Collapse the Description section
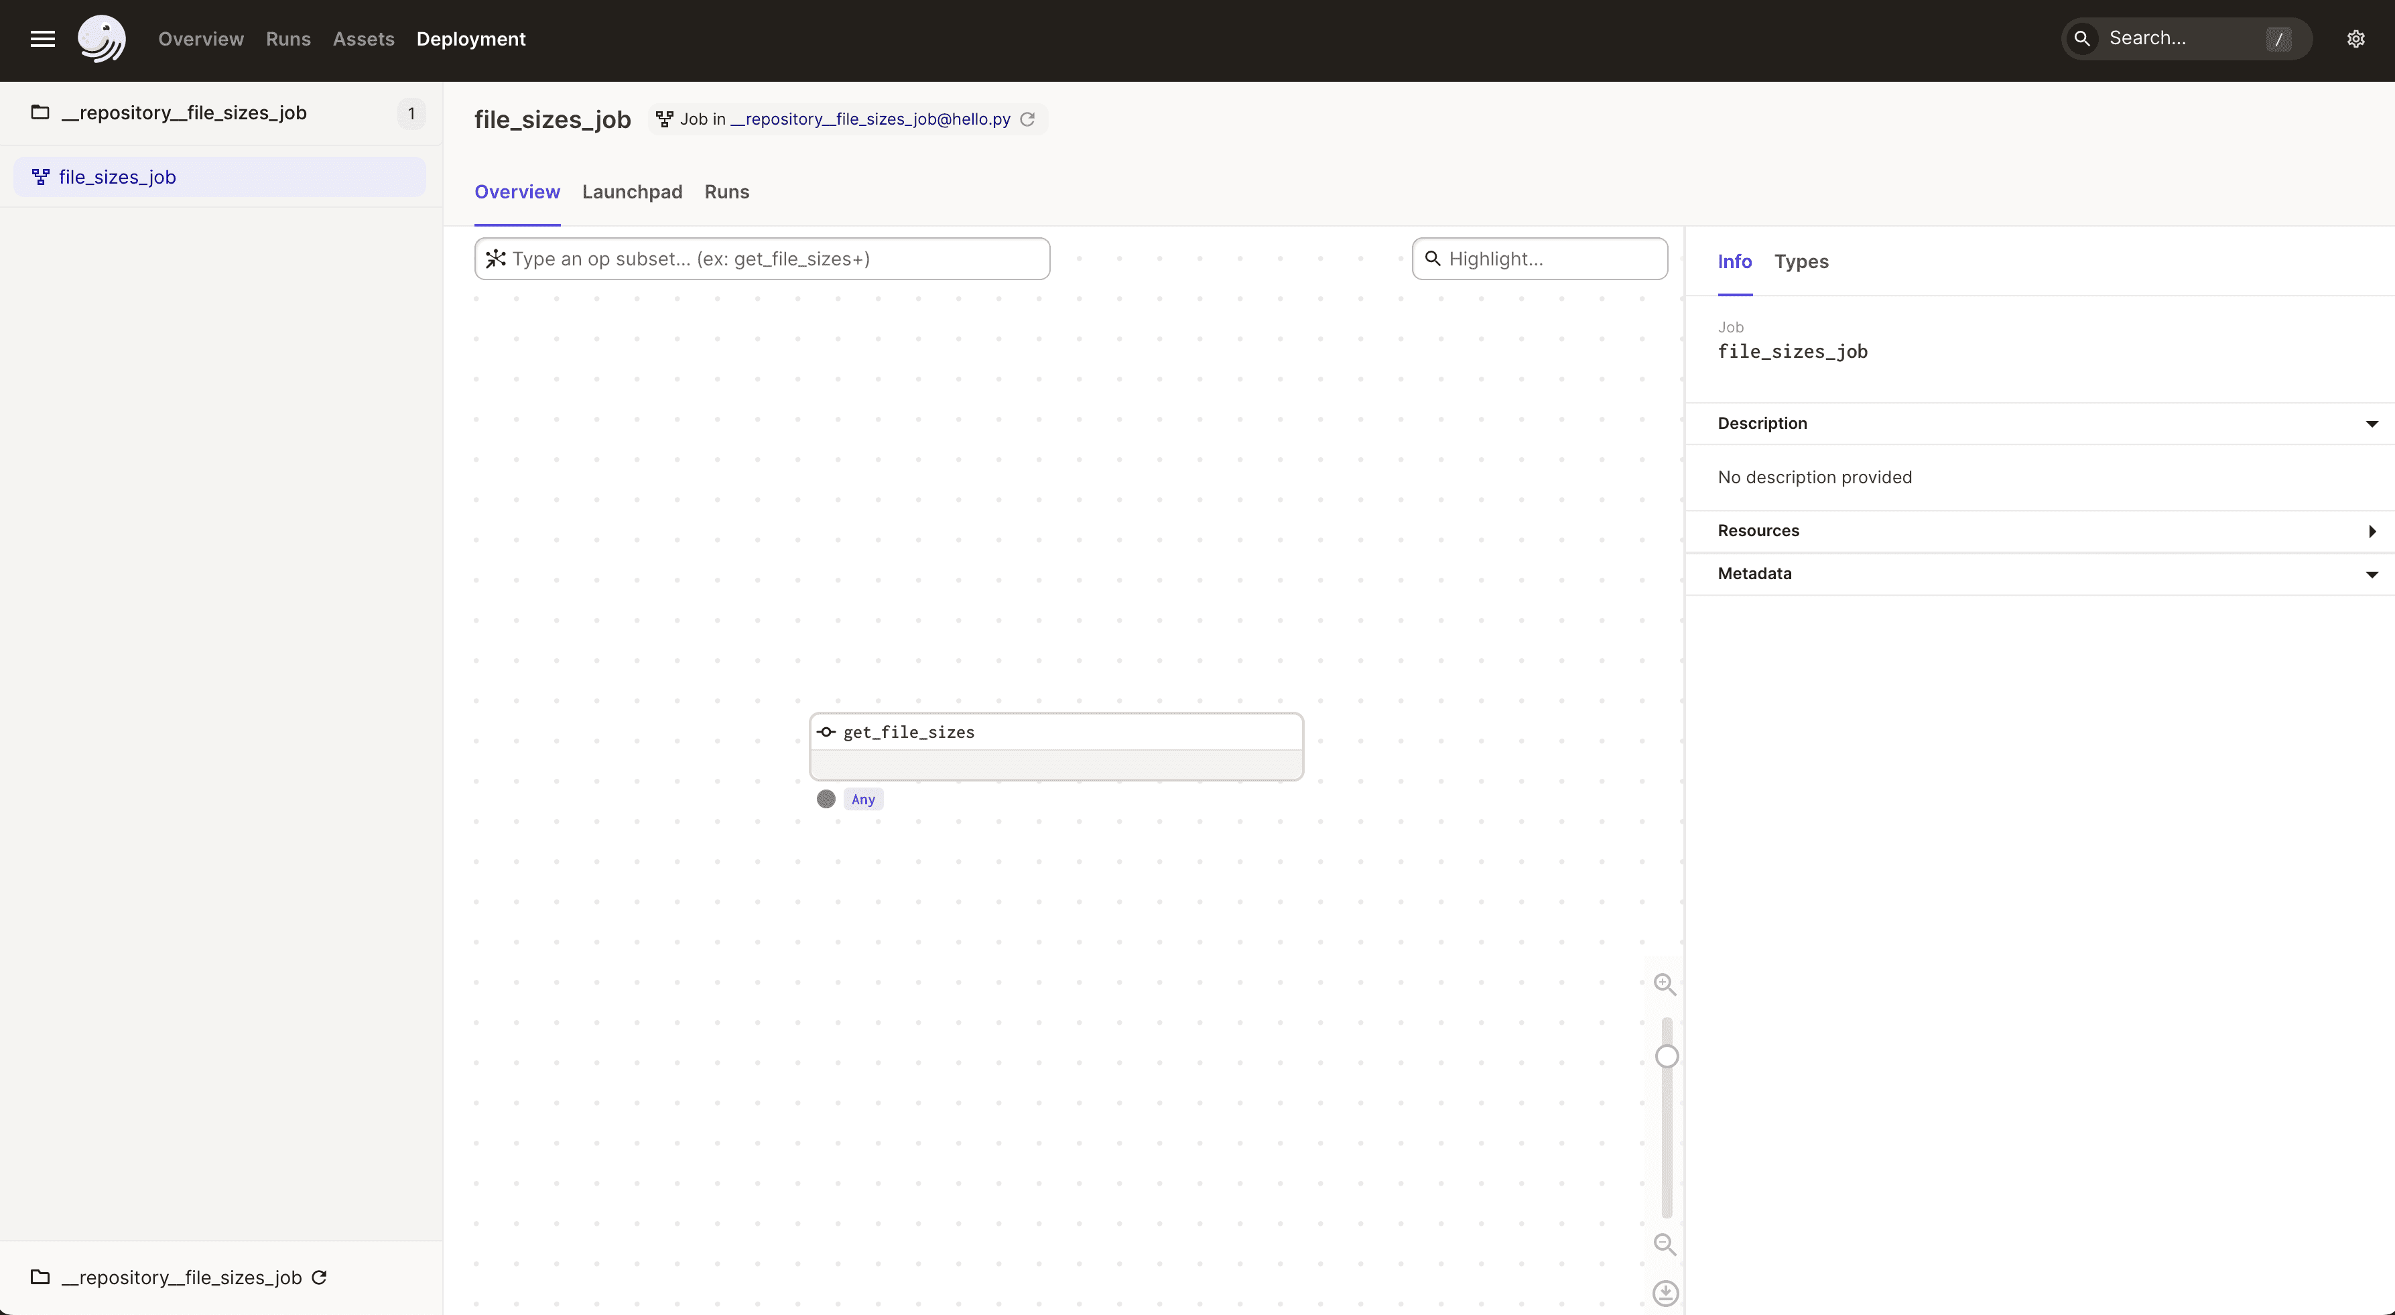2395x1315 pixels. point(2371,424)
